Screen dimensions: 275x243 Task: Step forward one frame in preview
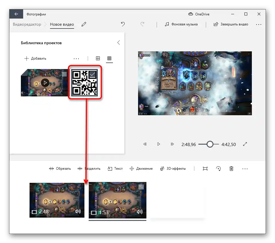172,144
